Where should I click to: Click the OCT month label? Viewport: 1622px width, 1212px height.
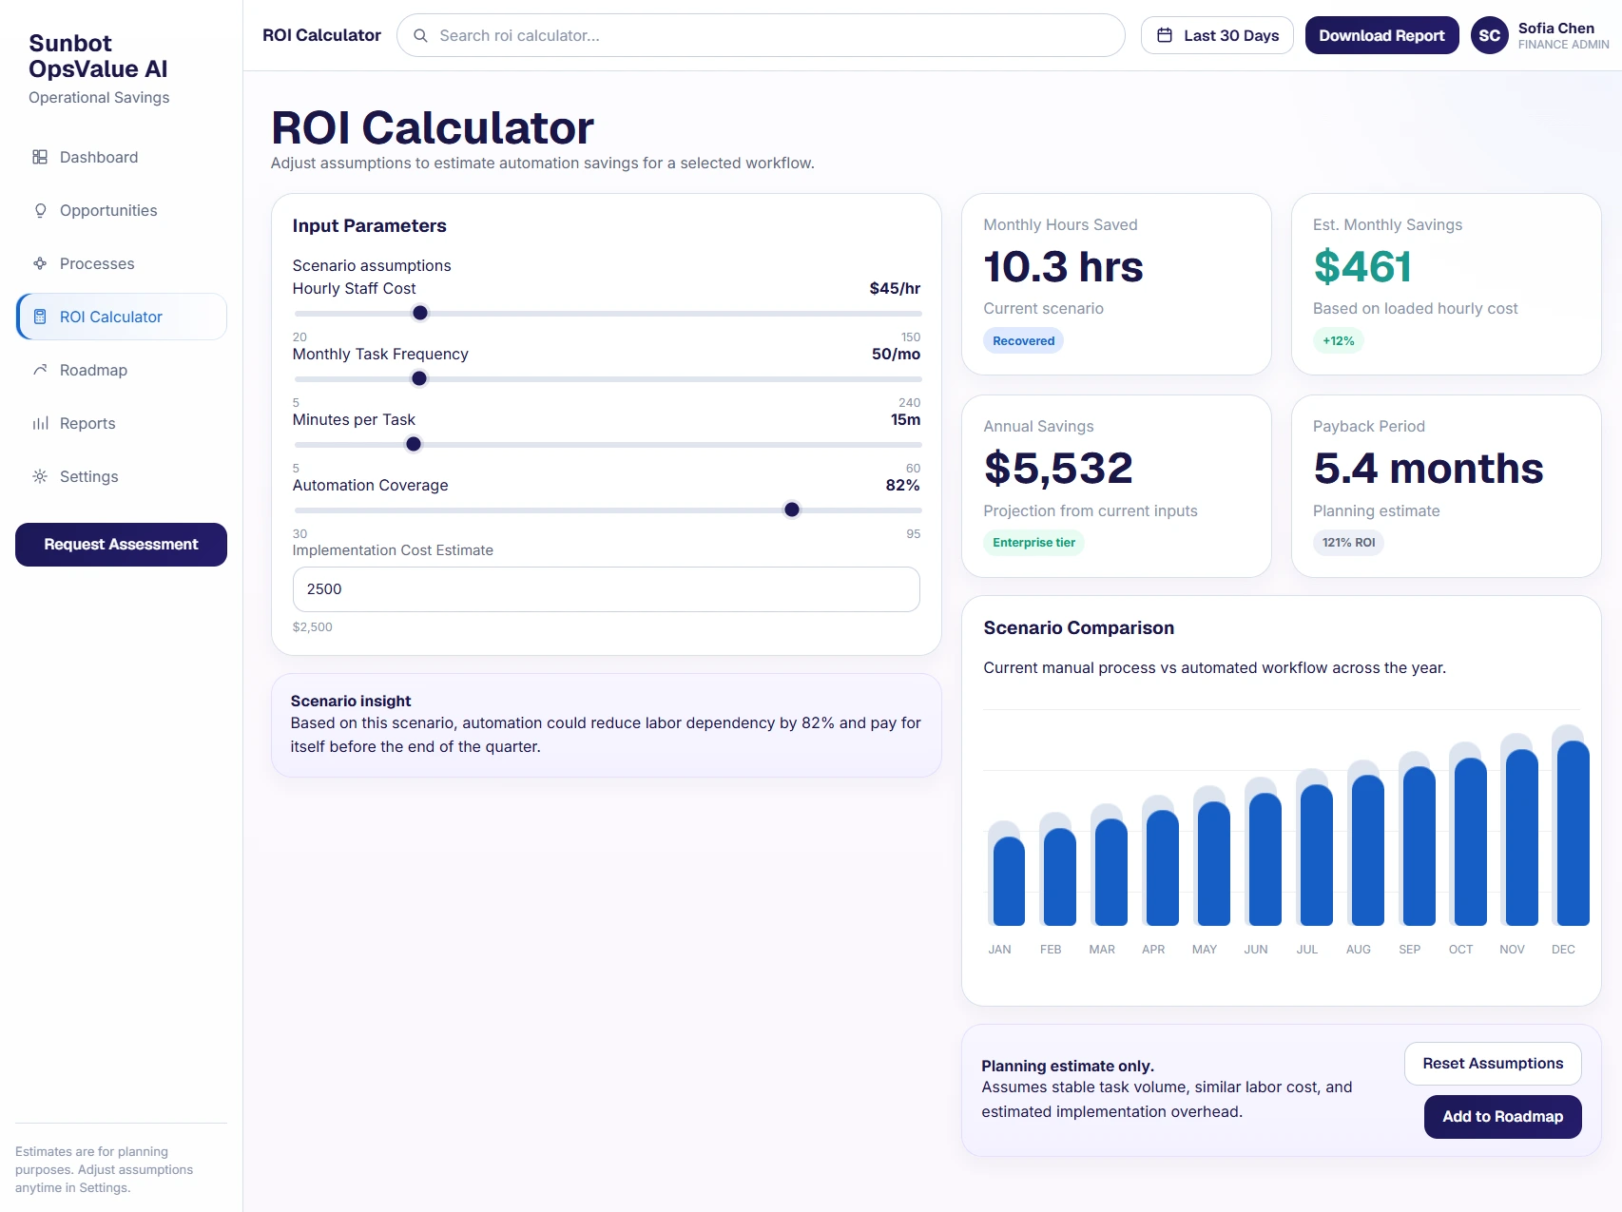1460,950
